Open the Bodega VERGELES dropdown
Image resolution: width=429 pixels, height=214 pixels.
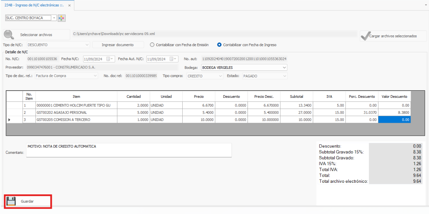point(284,68)
